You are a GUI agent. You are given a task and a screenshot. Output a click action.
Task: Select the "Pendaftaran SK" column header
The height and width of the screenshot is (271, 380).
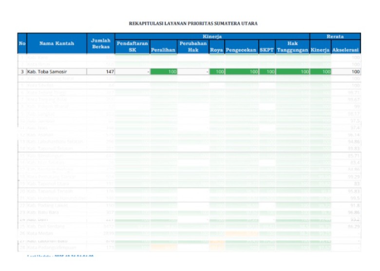(133, 47)
